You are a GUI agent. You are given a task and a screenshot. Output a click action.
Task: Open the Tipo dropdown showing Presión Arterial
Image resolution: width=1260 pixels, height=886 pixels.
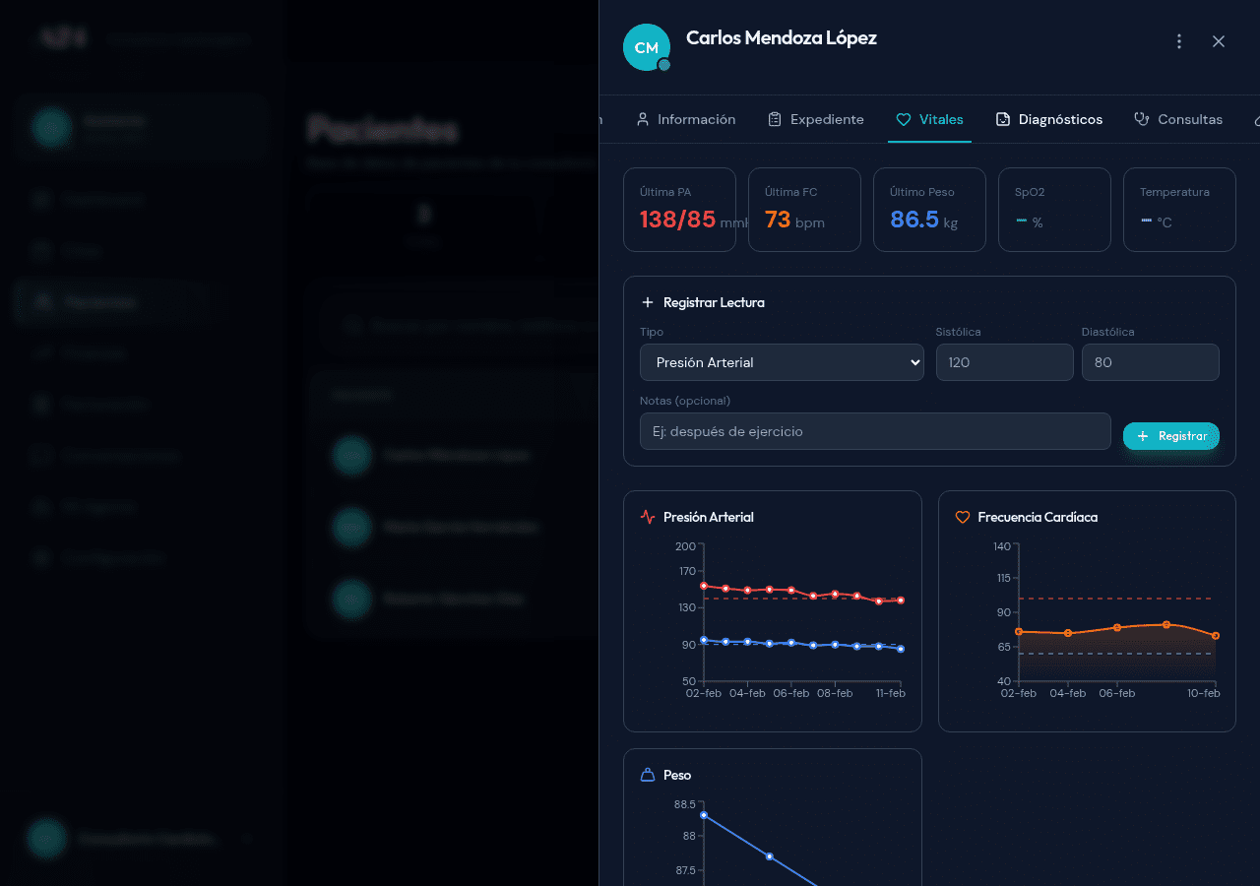click(782, 362)
